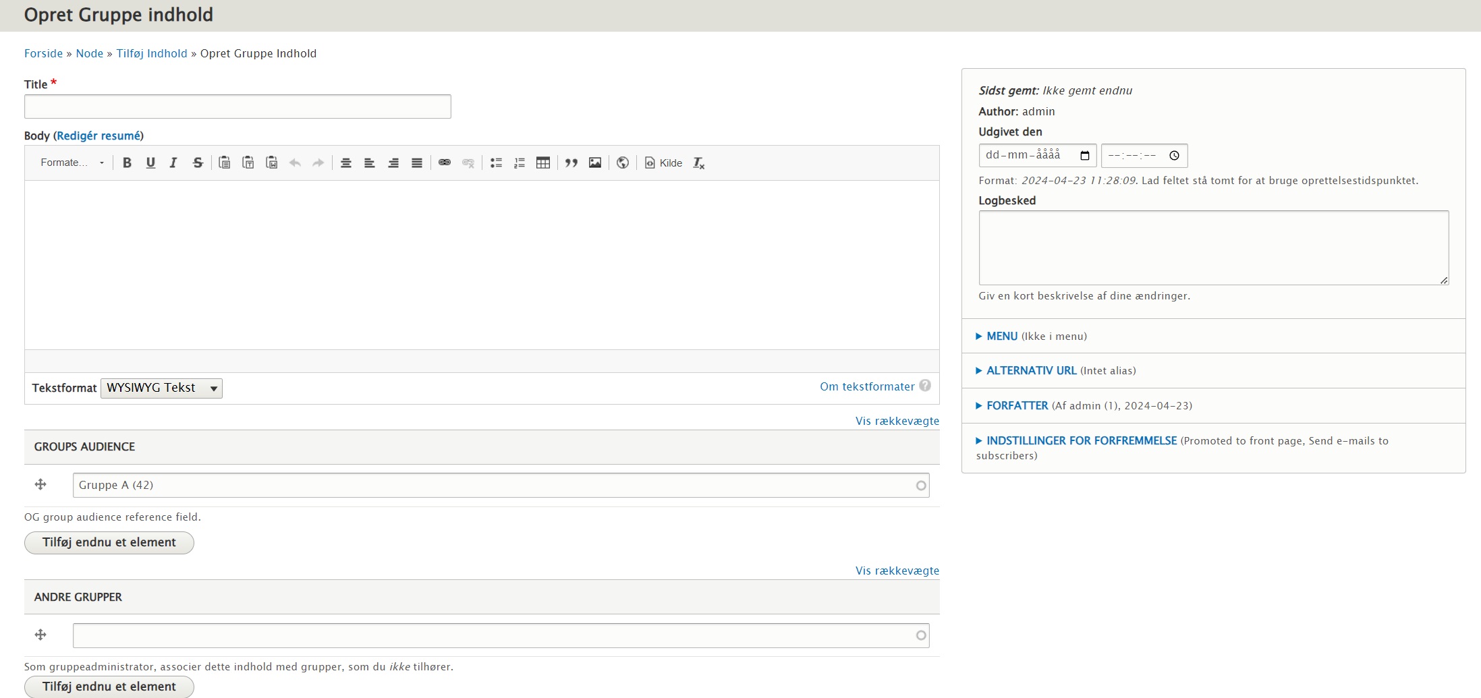Open the date picker calendar icon
The width and height of the screenshot is (1481, 698).
click(x=1084, y=156)
